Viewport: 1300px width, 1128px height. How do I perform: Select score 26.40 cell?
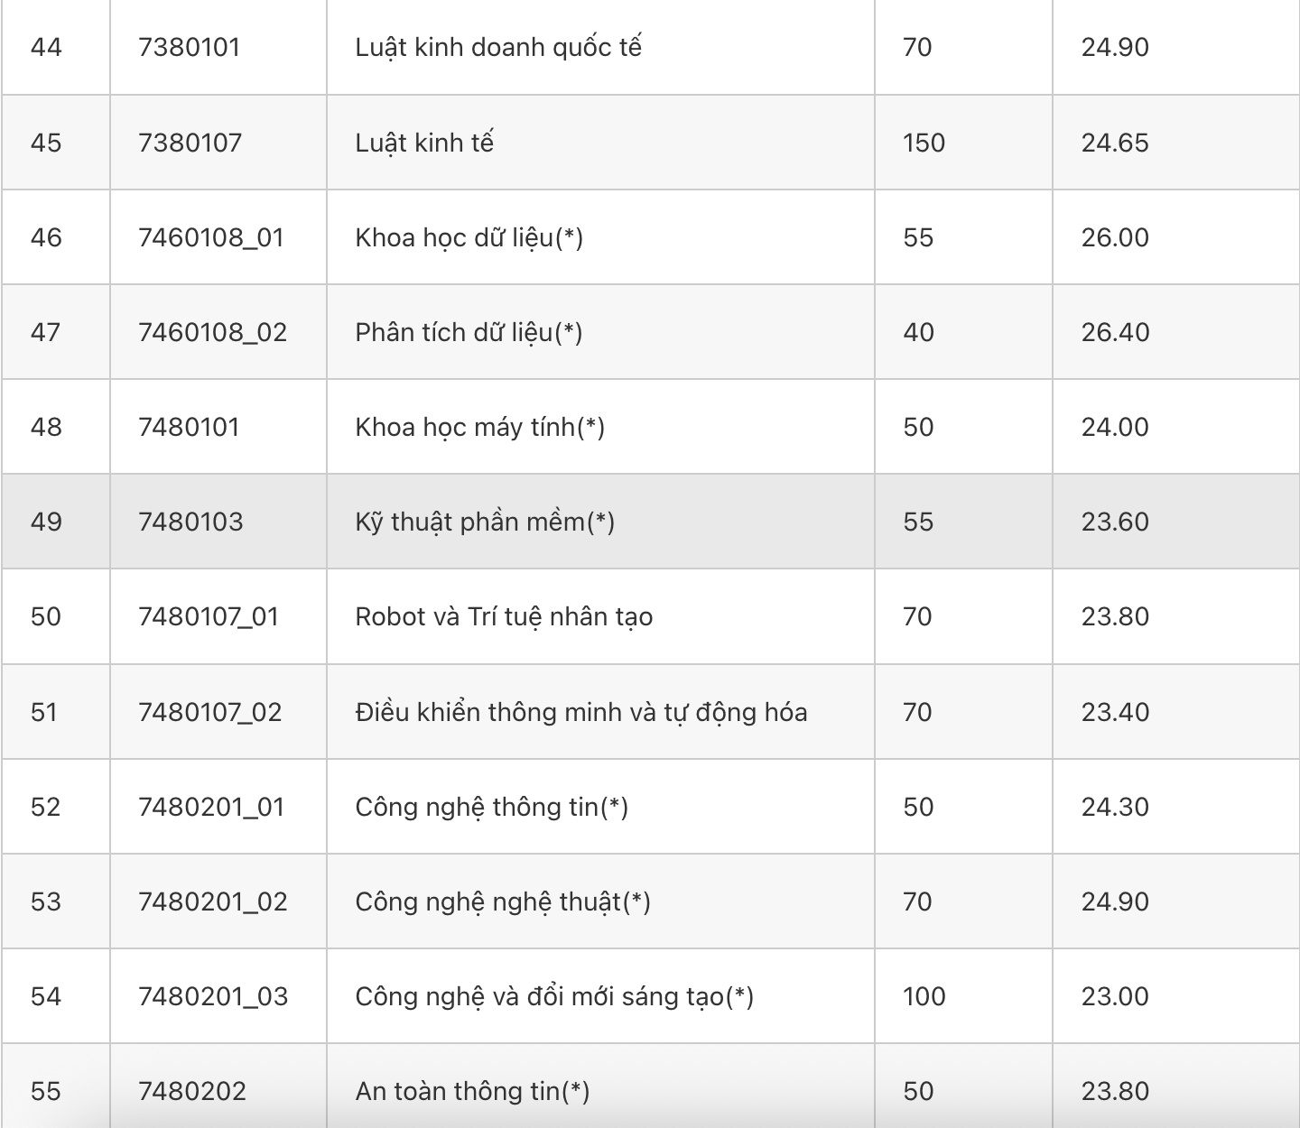[x=1175, y=332]
